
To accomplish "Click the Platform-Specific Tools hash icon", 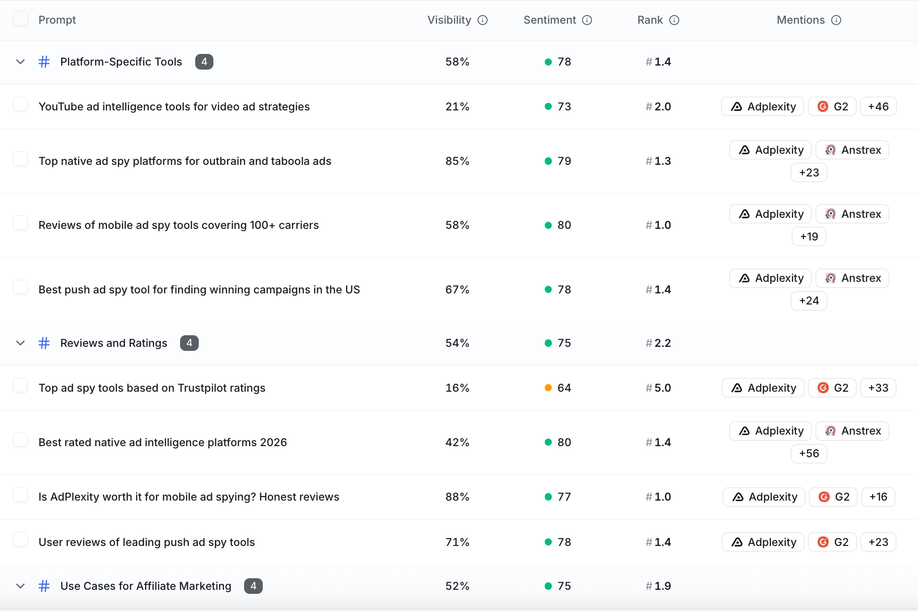I will pyautogui.click(x=44, y=62).
